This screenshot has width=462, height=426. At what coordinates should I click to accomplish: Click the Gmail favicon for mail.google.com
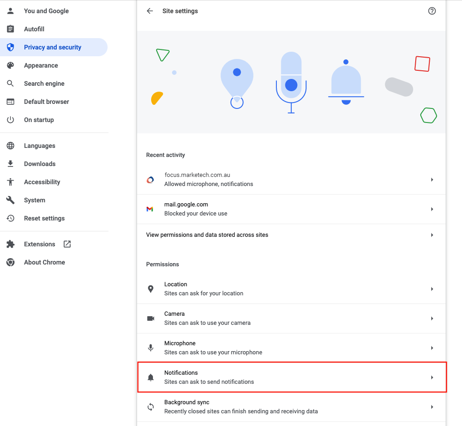coord(150,209)
